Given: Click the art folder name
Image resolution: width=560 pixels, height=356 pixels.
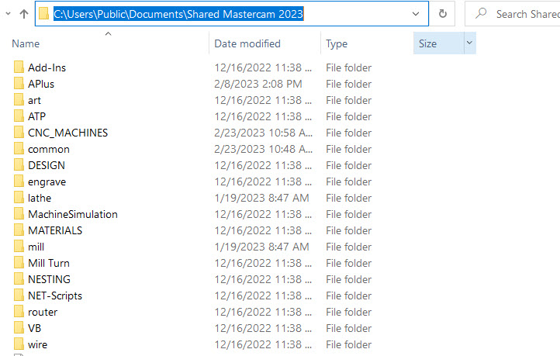Looking at the screenshot, I should (34, 100).
